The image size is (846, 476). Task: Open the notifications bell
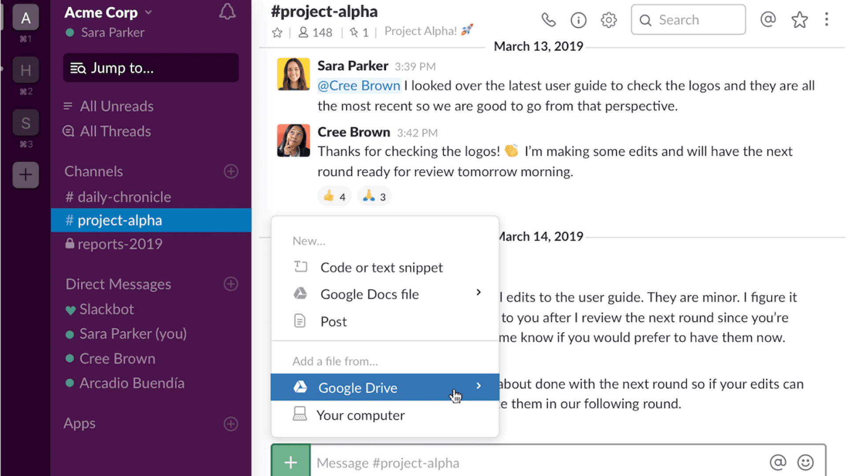coord(227,12)
